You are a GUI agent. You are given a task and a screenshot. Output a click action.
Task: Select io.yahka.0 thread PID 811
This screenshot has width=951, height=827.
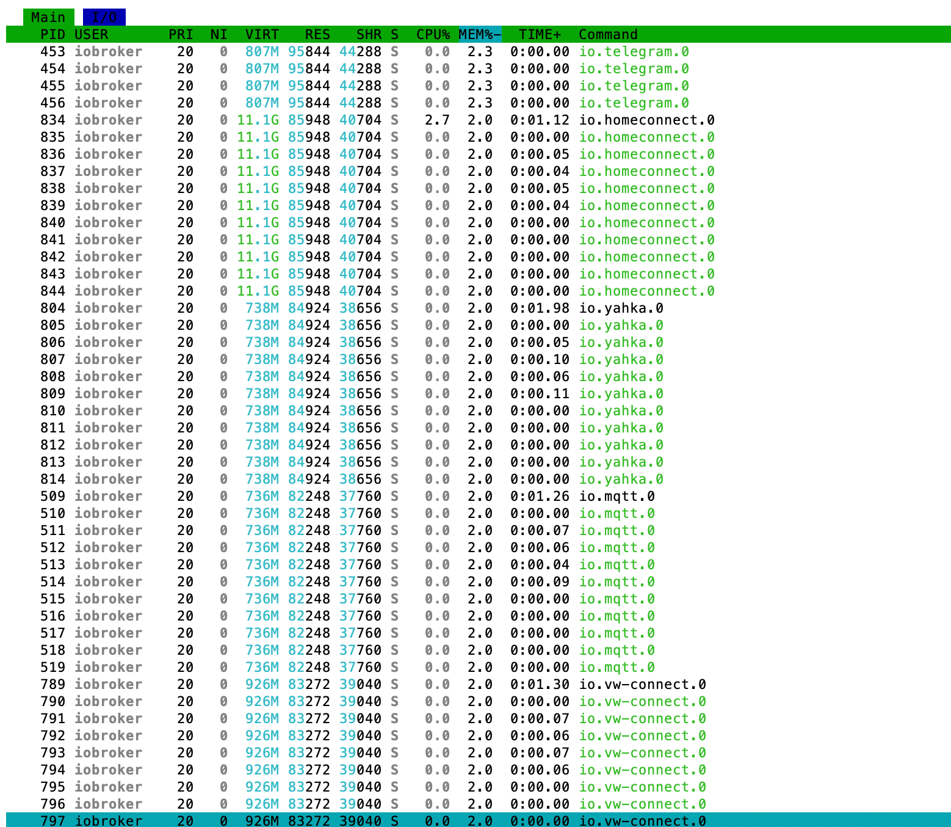click(479, 428)
